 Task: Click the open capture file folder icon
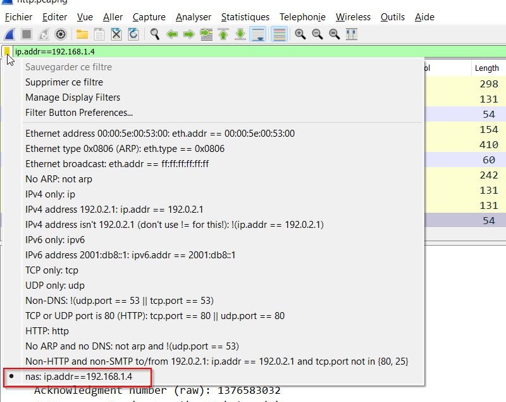pyautogui.click(x=82, y=34)
